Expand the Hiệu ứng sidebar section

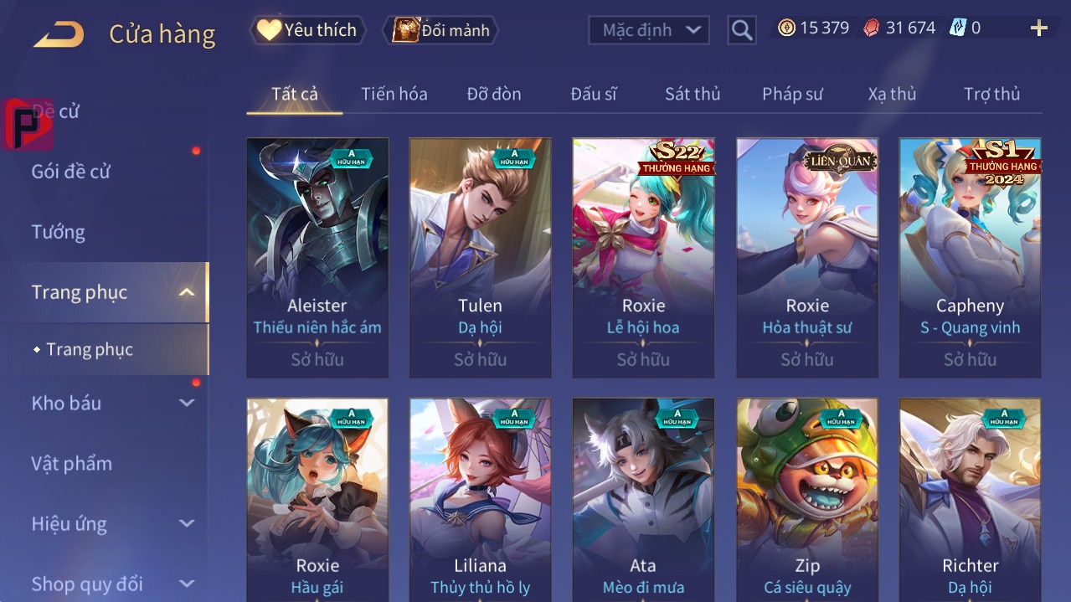click(x=187, y=523)
